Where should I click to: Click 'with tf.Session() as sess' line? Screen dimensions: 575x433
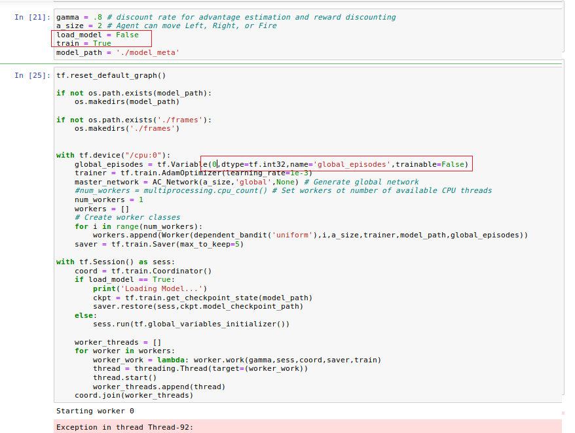(x=115, y=262)
